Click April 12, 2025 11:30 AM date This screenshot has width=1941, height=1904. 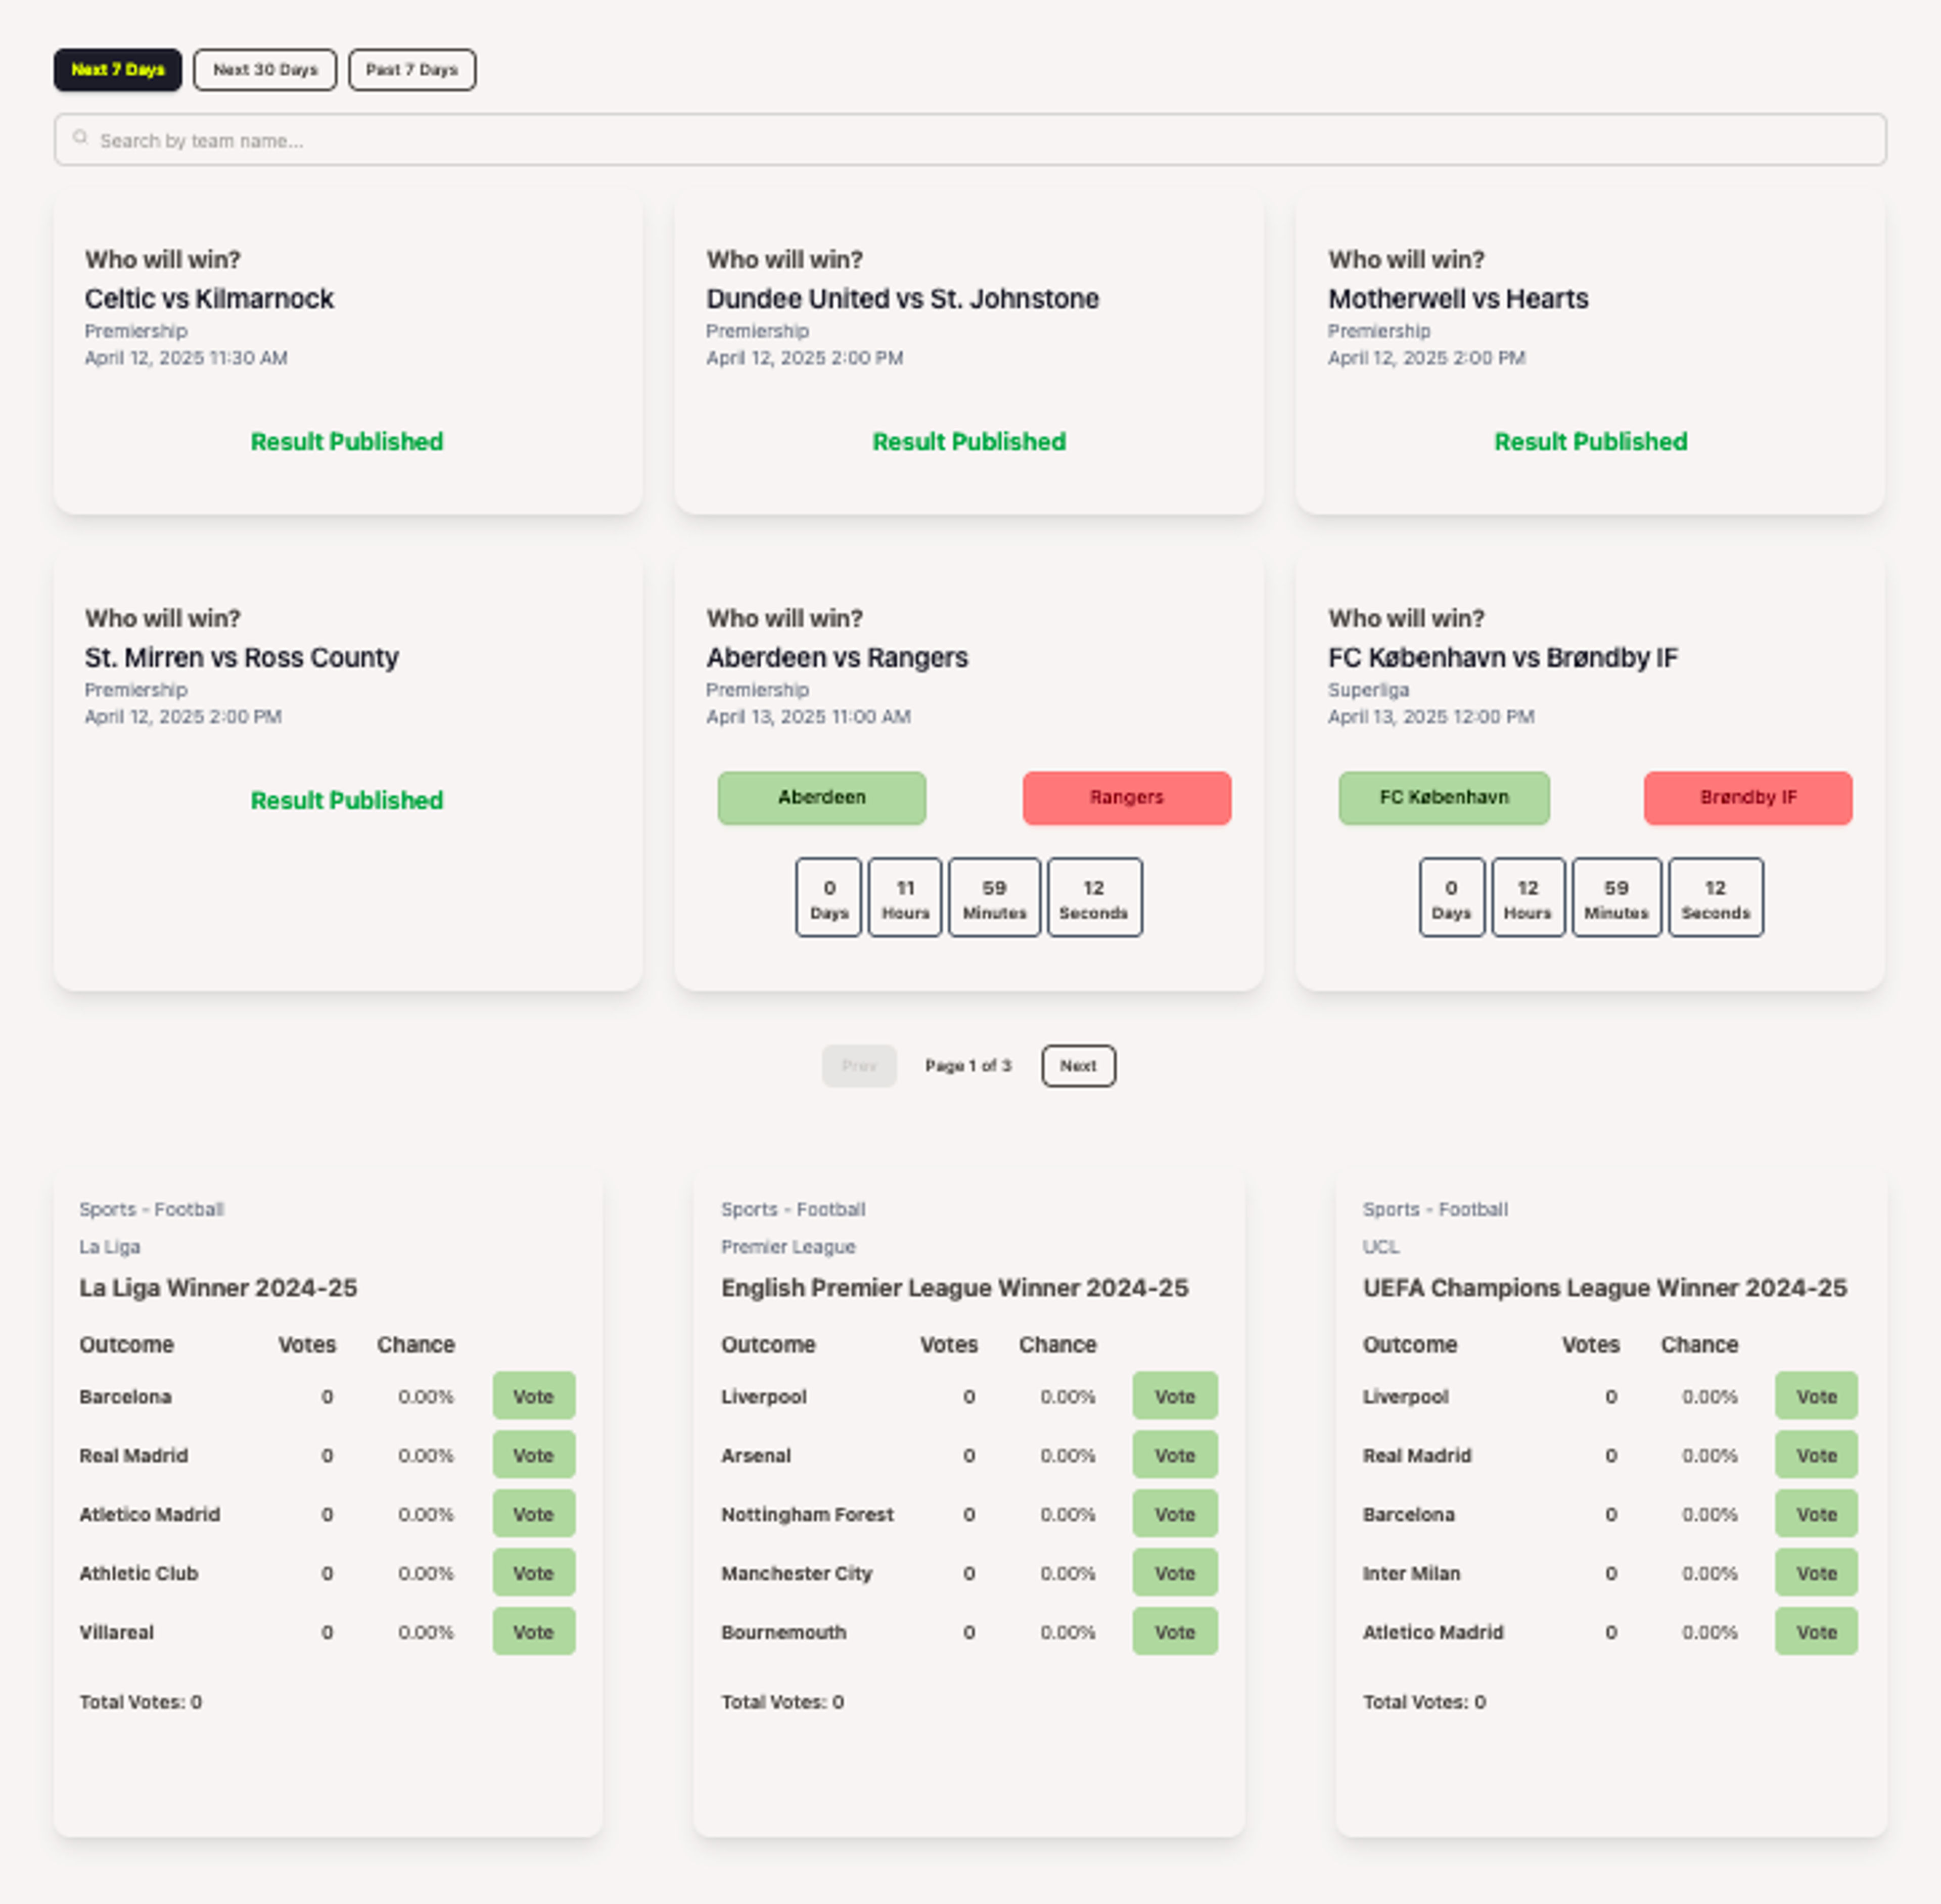click(x=186, y=358)
